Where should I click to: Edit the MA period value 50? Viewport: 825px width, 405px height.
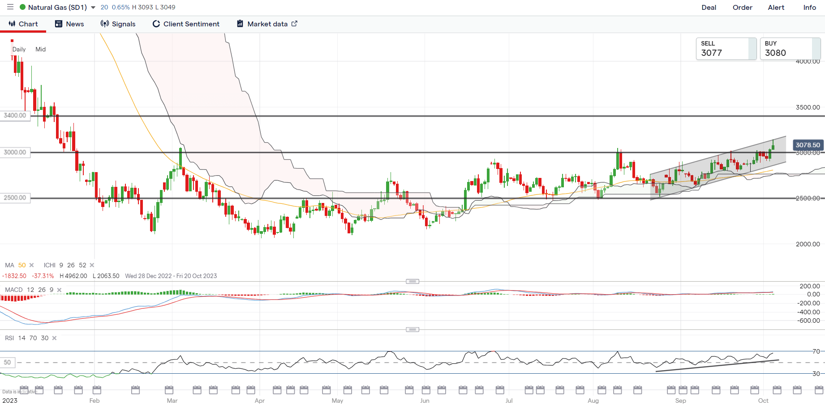tap(22, 265)
